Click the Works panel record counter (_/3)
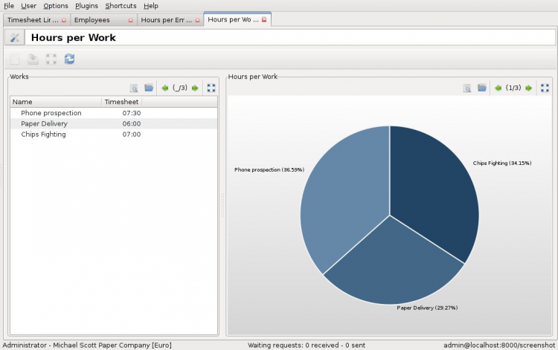This screenshot has width=558, height=350. click(x=180, y=88)
